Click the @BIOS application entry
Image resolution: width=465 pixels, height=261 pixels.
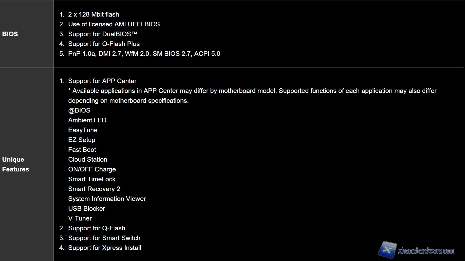[79, 110]
